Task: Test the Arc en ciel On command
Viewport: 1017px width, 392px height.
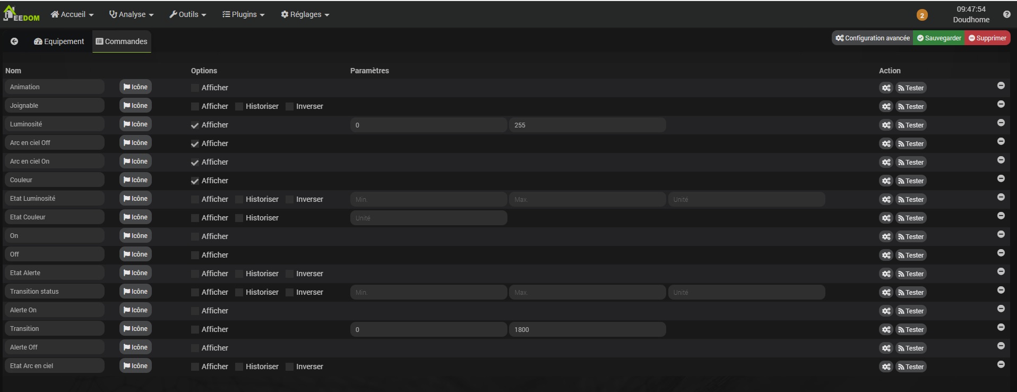Action: (x=911, y=163)
